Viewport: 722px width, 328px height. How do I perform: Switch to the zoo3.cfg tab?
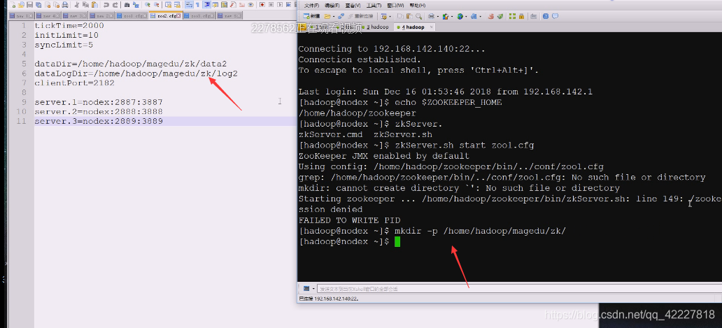[x=199, y=16]
